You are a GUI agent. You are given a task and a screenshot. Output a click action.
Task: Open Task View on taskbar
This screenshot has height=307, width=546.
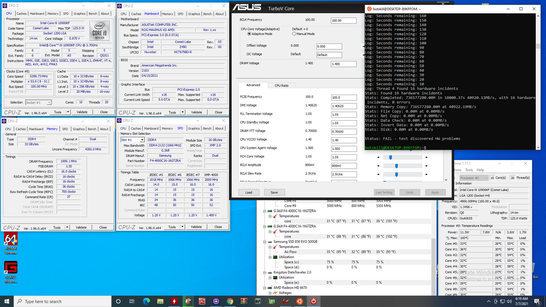(133, 301)
